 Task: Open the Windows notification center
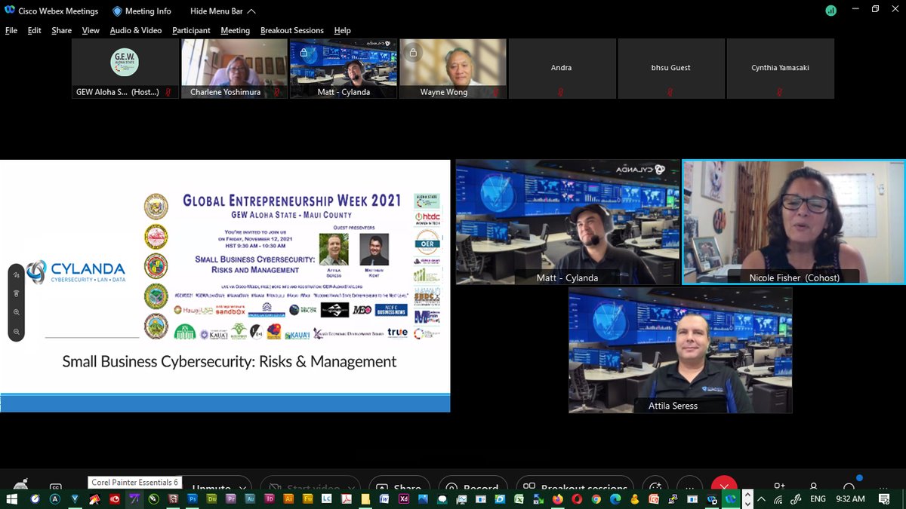884,499
